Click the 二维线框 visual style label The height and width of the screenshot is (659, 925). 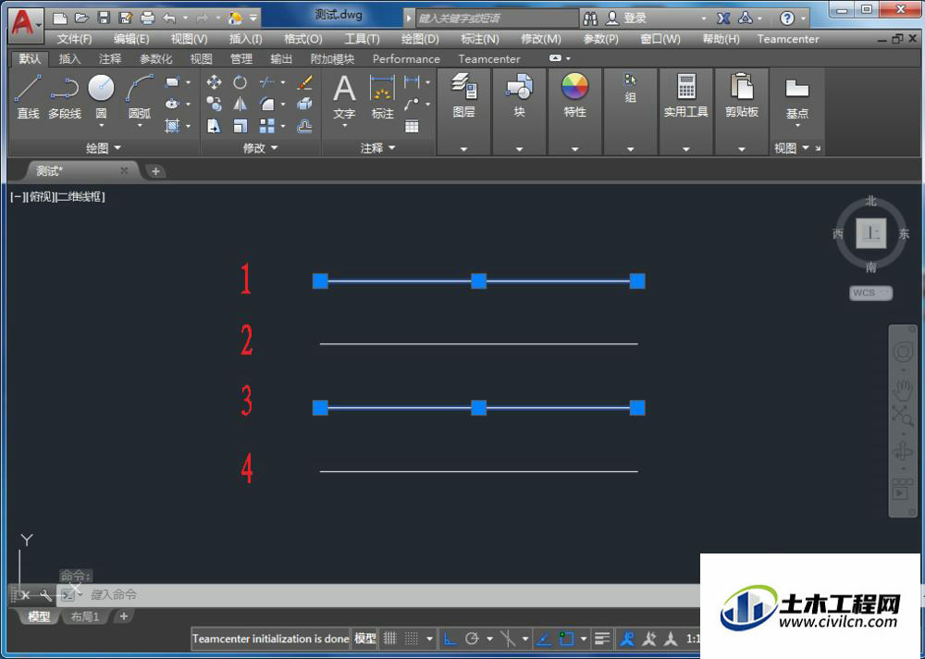click(80, 196)
